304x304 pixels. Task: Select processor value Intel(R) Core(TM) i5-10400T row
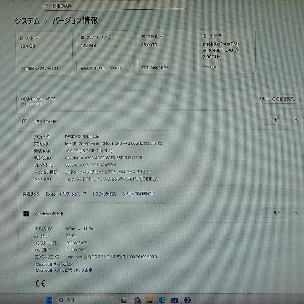(x=113, y=144)
